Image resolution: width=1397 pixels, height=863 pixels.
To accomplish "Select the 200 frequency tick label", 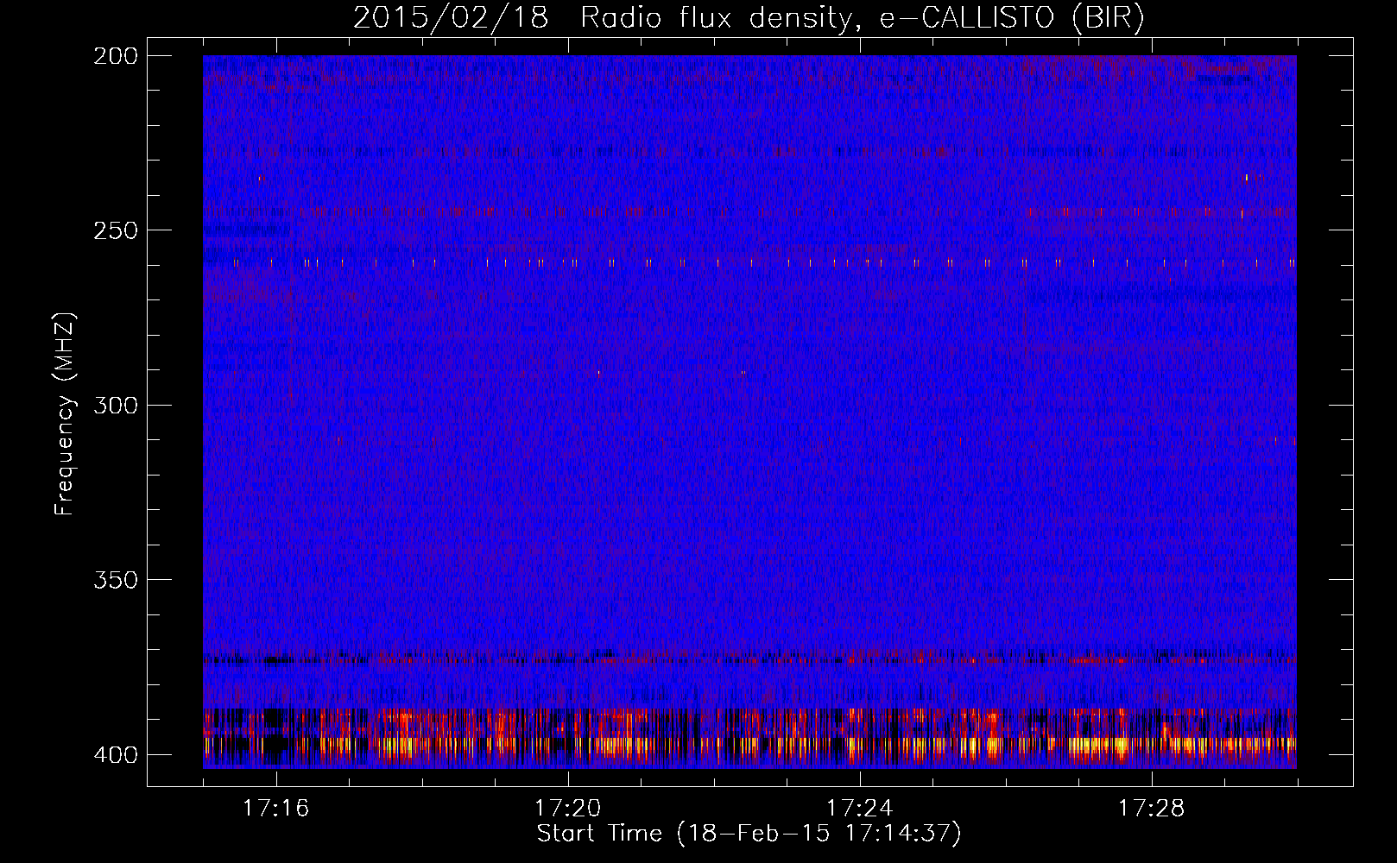I will [115, 56].
